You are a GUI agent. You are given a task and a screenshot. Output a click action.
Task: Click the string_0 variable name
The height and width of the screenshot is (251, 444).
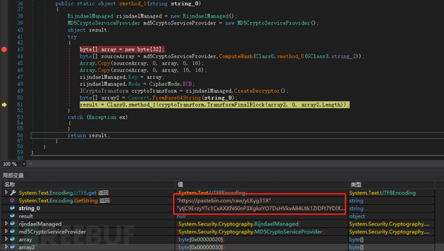[30, 209]
